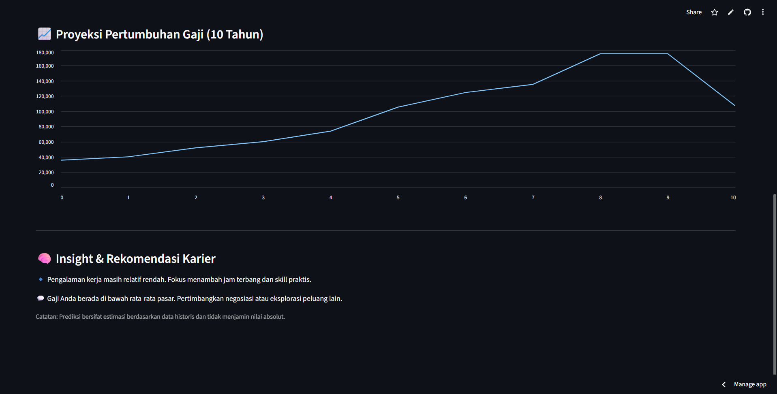The height and width of the screenshot is (394, 777).
Task: Expand the chevron beside Manage app
Action: (724, 384)
